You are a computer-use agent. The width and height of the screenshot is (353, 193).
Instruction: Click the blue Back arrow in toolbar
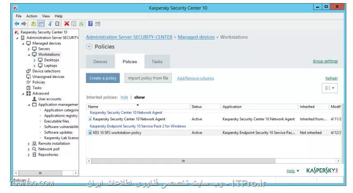click(17, 24)
